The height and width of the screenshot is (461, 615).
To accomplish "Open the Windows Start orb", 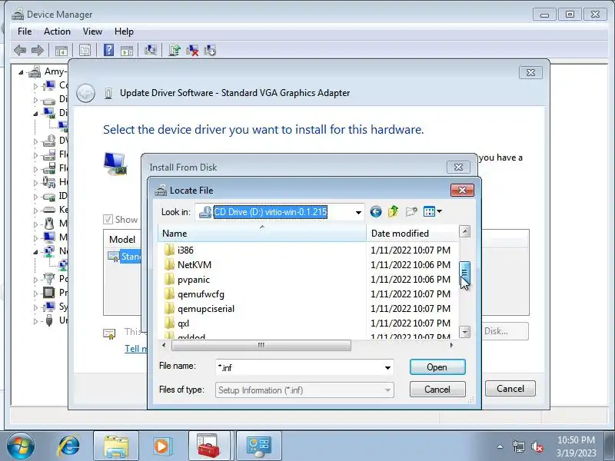I will 21,446.
